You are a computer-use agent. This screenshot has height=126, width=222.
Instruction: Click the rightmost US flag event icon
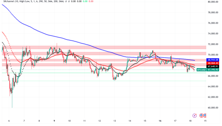point(205,115)
